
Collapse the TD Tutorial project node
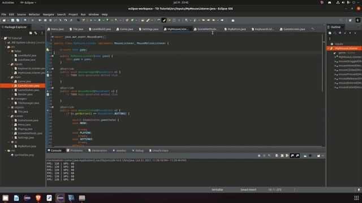2,38
